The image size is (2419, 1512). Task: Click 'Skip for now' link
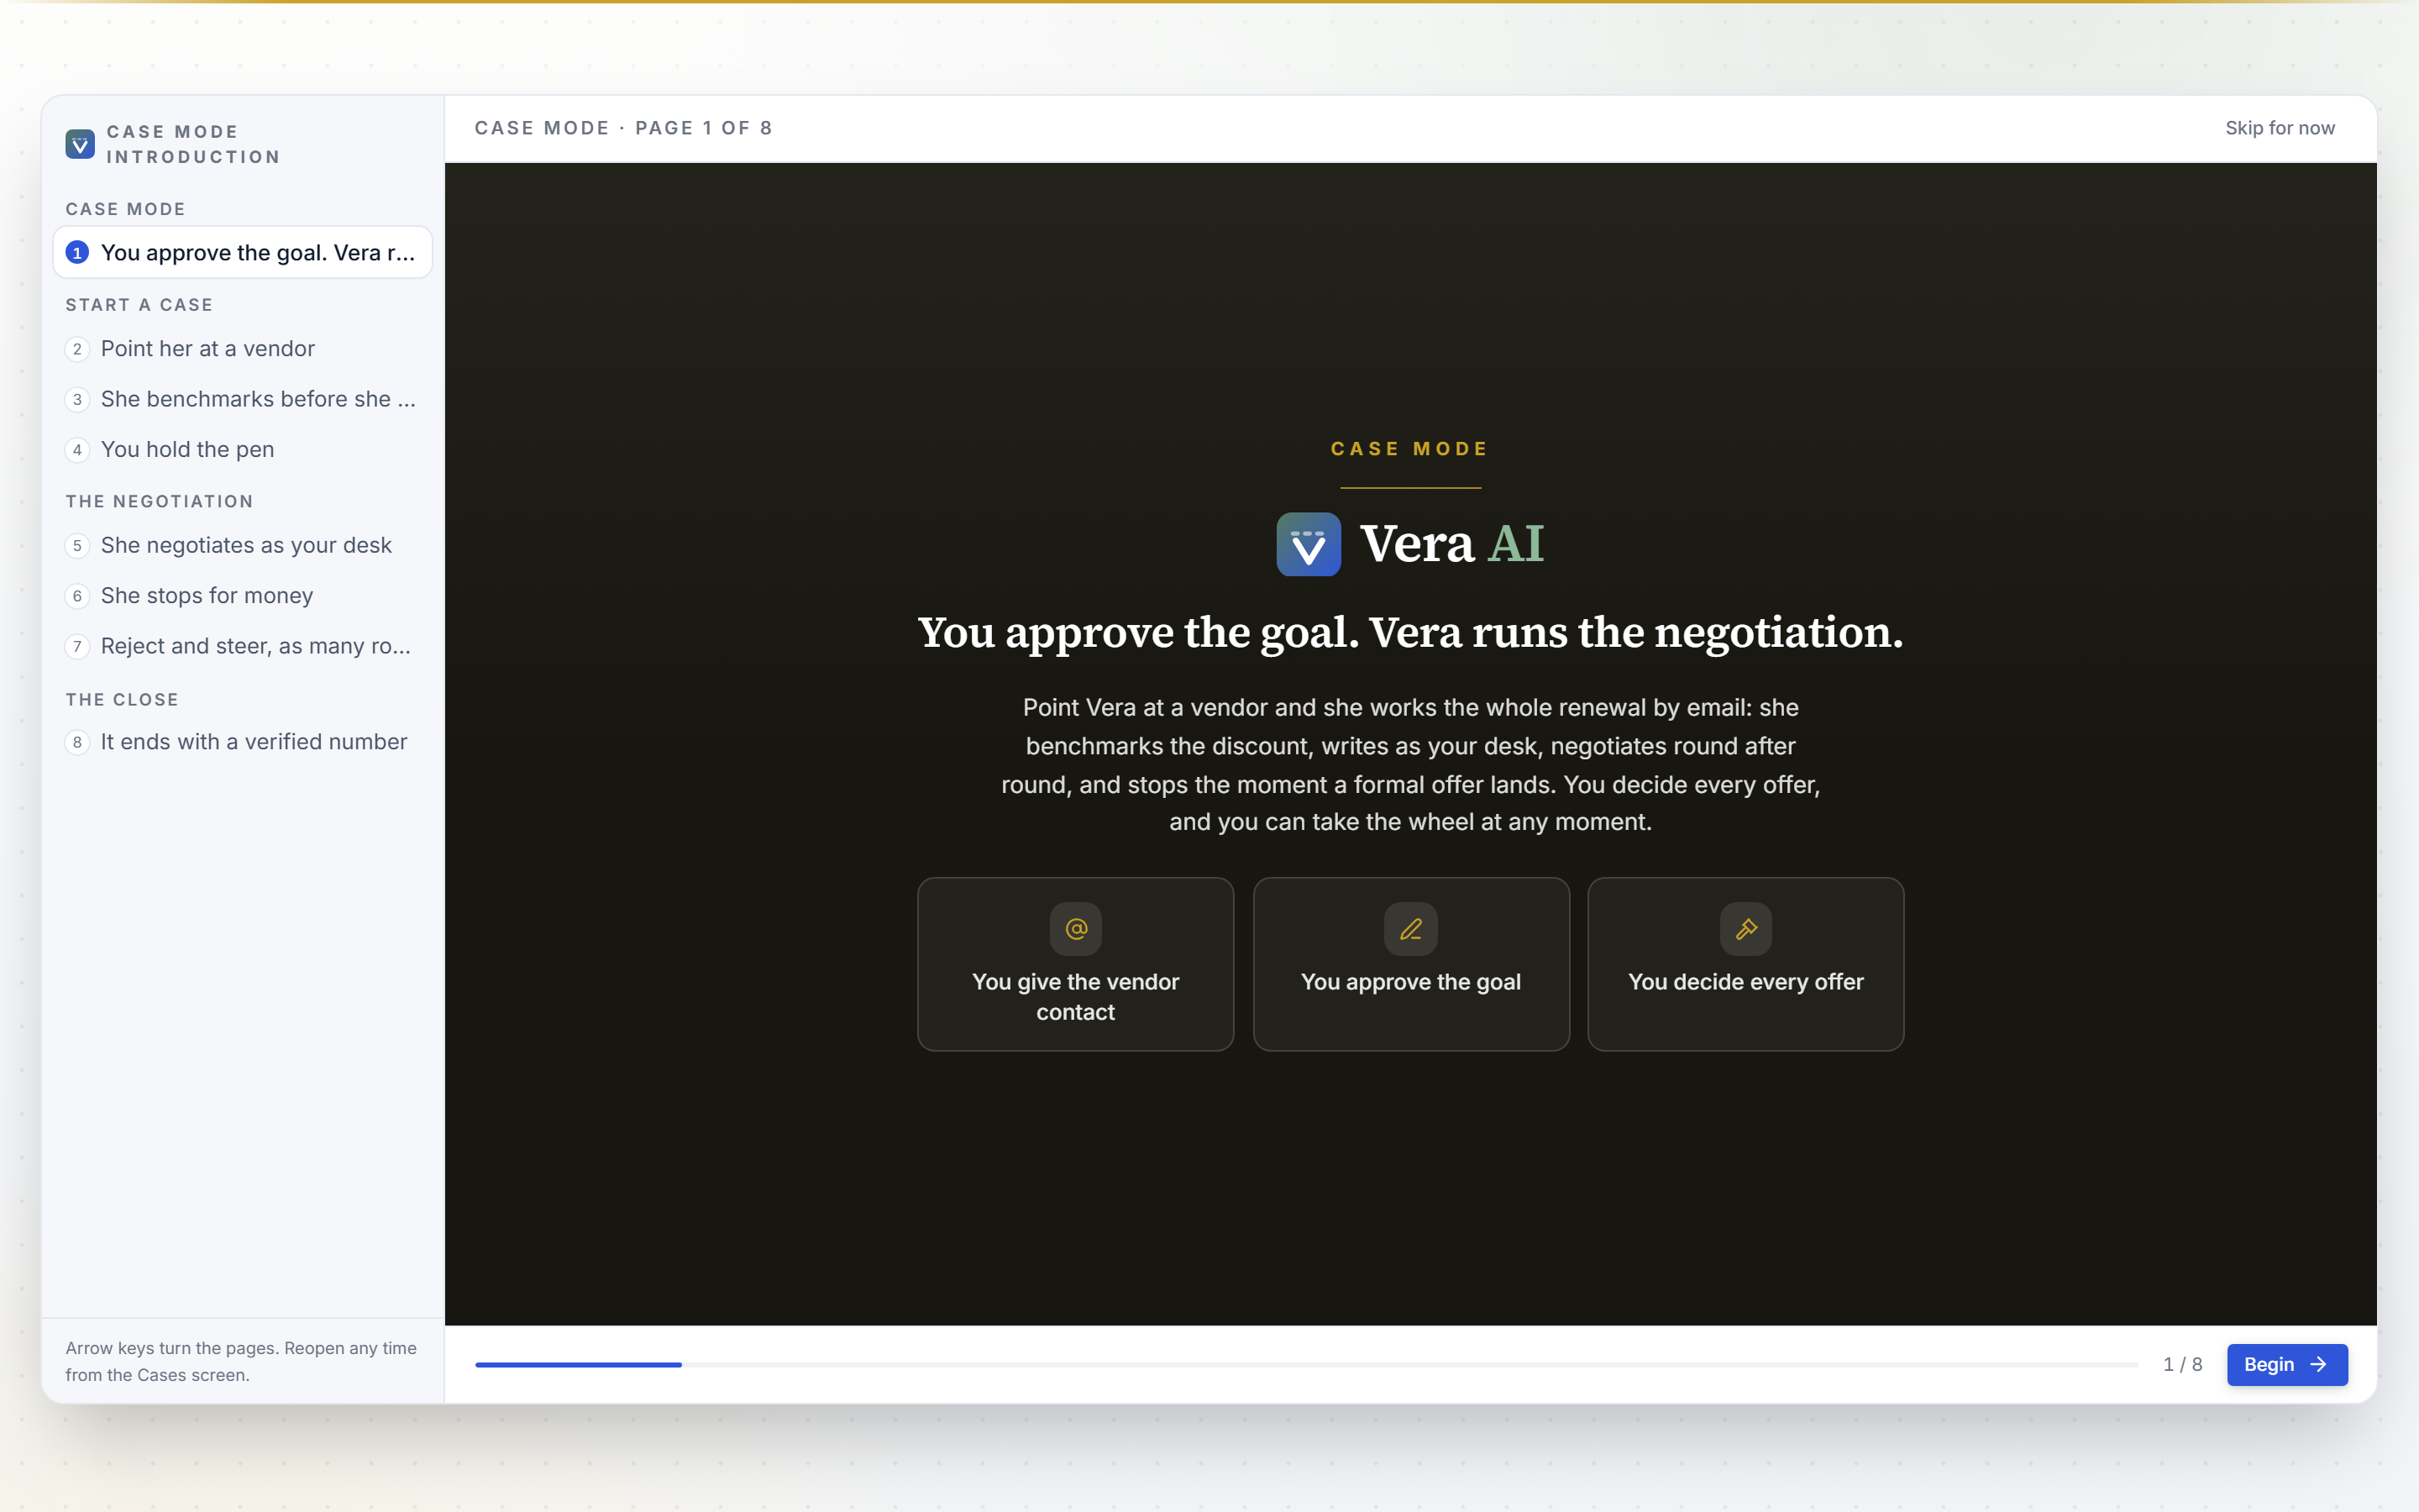click(2280, 128)
